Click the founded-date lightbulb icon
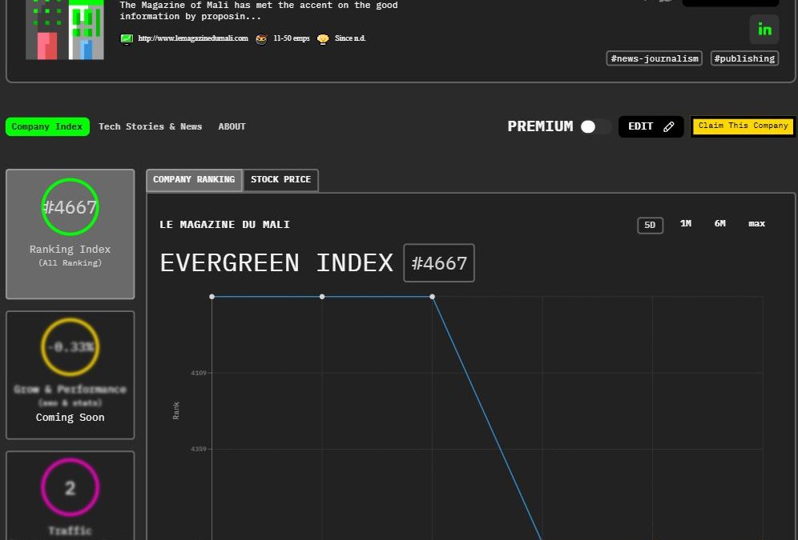Viewport: 798px width, 540px height. click(x=323, y=38)
